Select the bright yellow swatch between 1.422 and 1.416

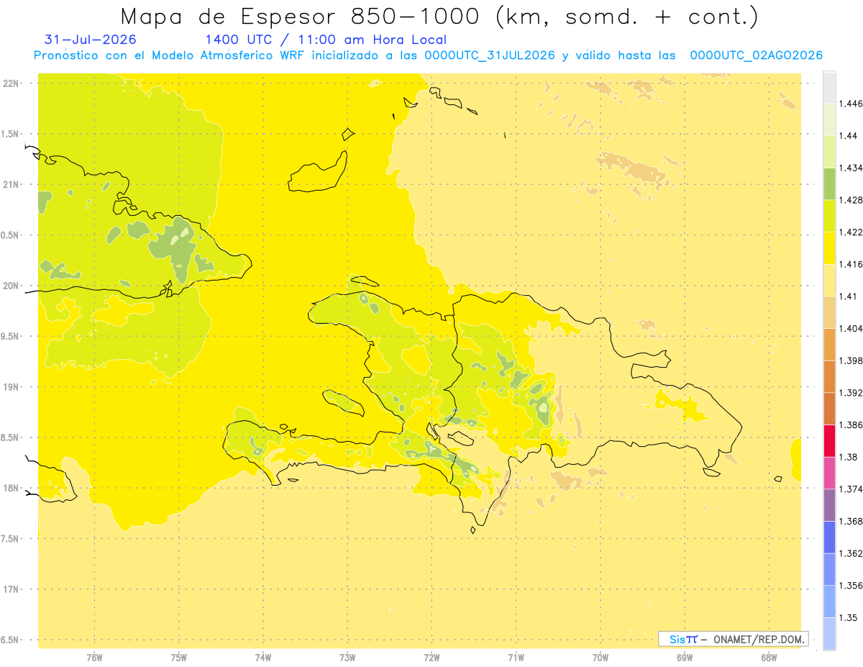pyautogui.click(x=829, y=248)
